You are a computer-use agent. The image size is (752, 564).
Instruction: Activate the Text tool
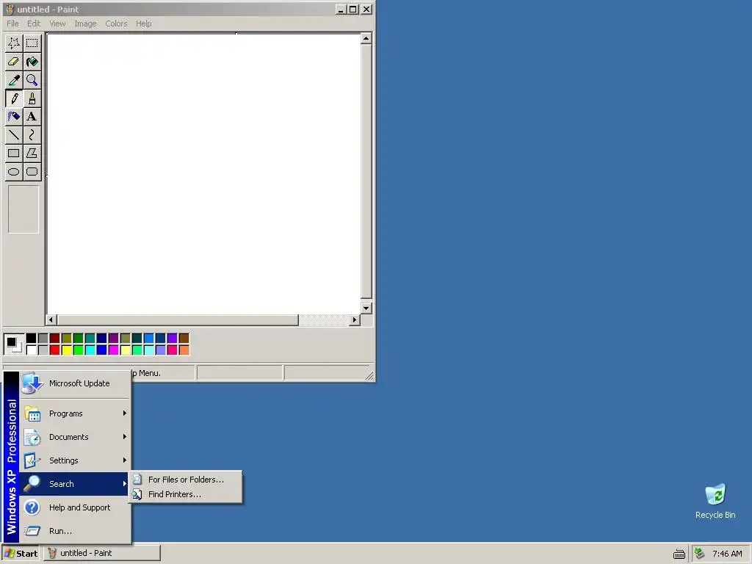click(32, 117)
